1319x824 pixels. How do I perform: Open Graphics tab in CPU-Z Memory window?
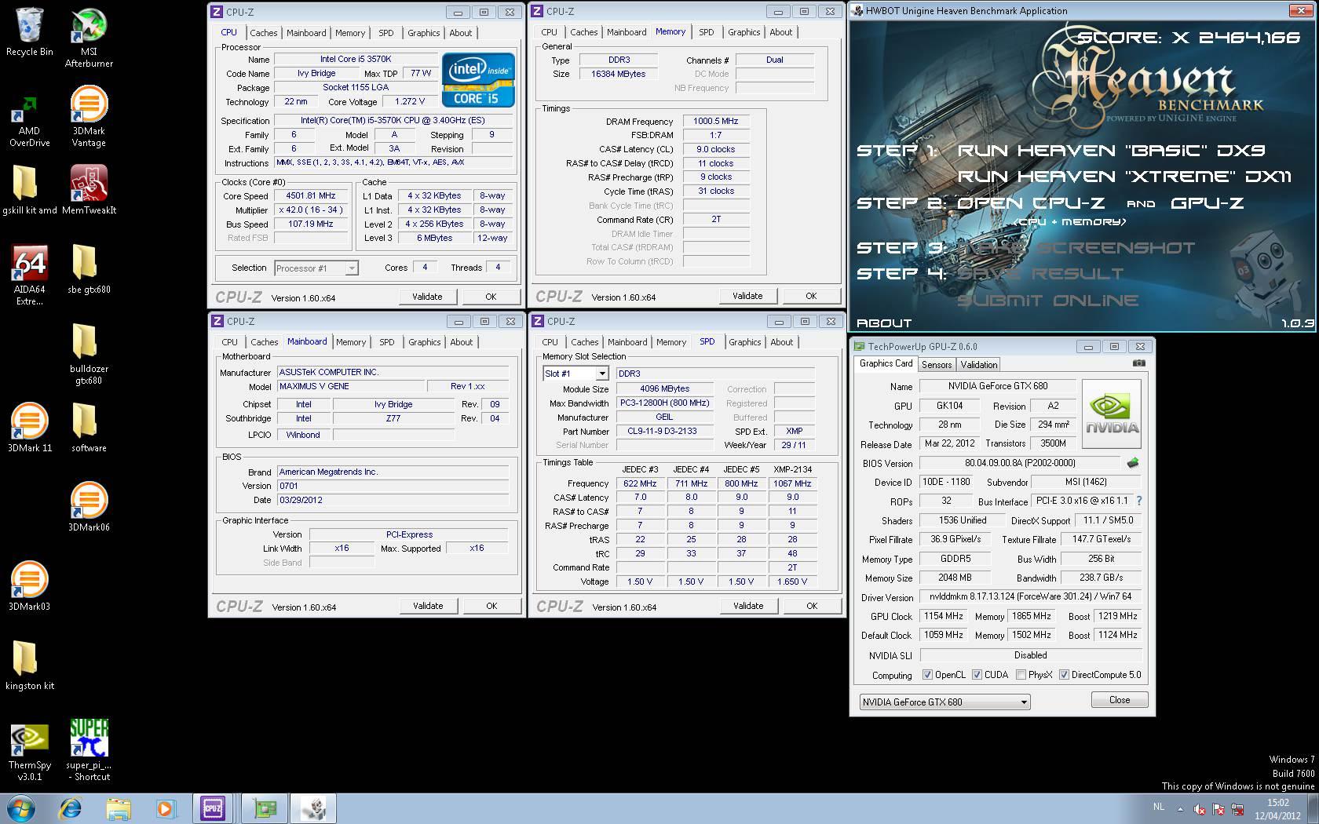pos(744,32)
